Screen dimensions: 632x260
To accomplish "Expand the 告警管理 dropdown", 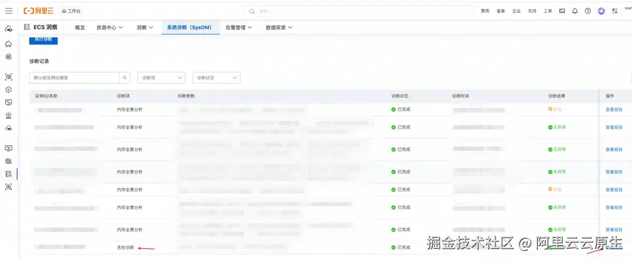I will (239, 28).
